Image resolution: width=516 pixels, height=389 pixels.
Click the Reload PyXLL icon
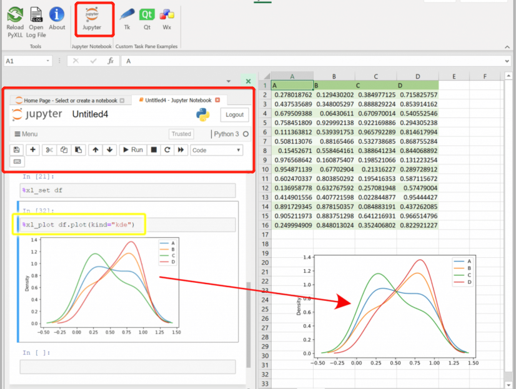pyautogui.click(x=15, y=22)
